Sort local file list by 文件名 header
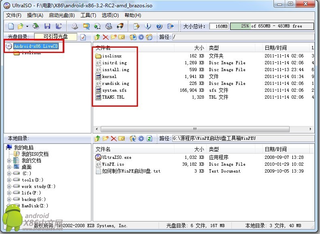The width and height of the screenshot is (320, 234). [x=134, y=149]
